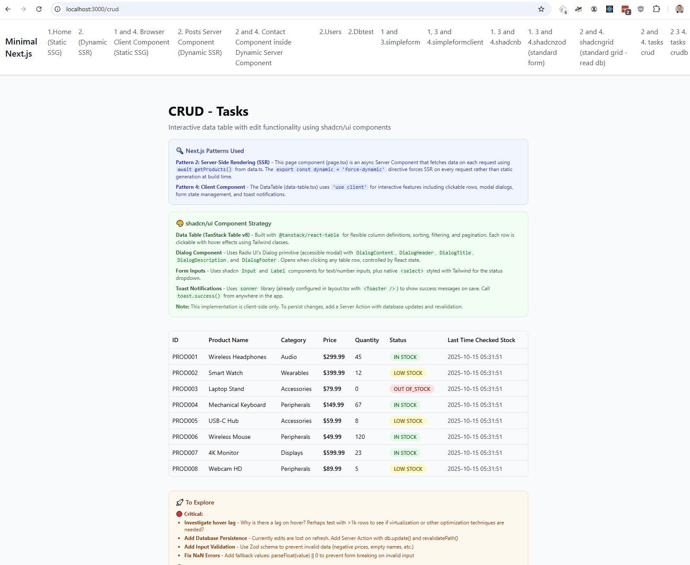This screenshot has width=690, height=565.
Task: Open the 2.Dbtest navigation link
Action: tap(361, 32)
